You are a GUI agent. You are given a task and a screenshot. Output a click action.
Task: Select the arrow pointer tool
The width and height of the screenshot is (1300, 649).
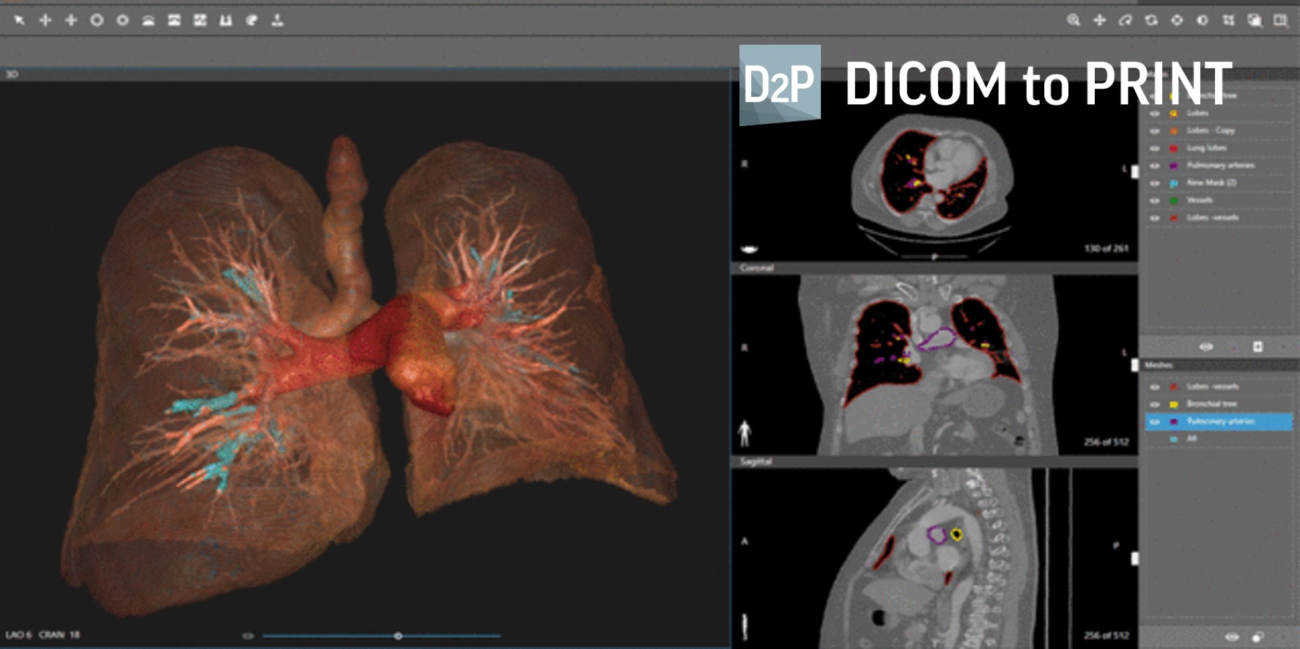20,21
